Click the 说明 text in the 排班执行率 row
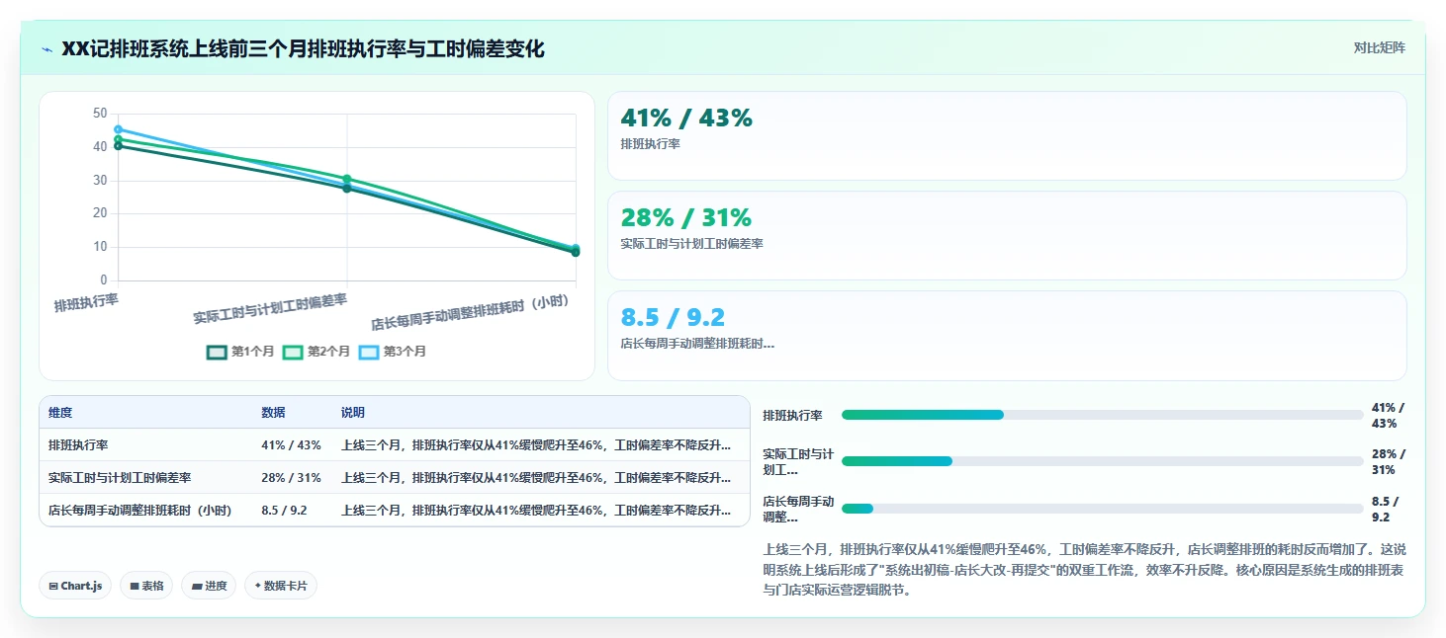The width and height of the screenshot is (1446, 638). point(536,445)
